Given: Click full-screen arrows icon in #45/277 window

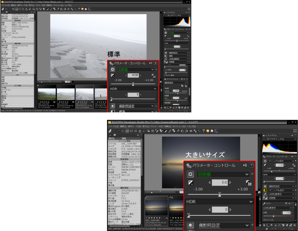Looking at the screenshot, I should [x=189, y=9].
